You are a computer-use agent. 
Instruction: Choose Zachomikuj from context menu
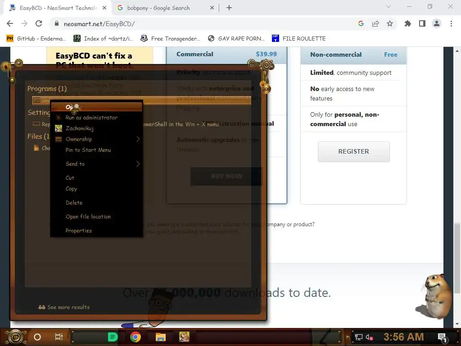click(96, 128)
